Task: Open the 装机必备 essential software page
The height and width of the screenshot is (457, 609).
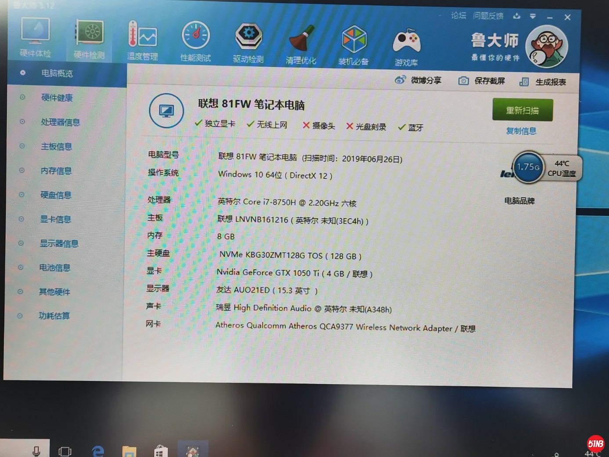Action: pos(354,46)
